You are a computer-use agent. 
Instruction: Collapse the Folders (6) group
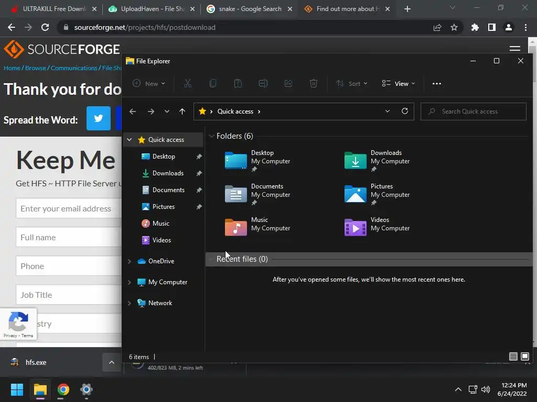click(211, 136)
